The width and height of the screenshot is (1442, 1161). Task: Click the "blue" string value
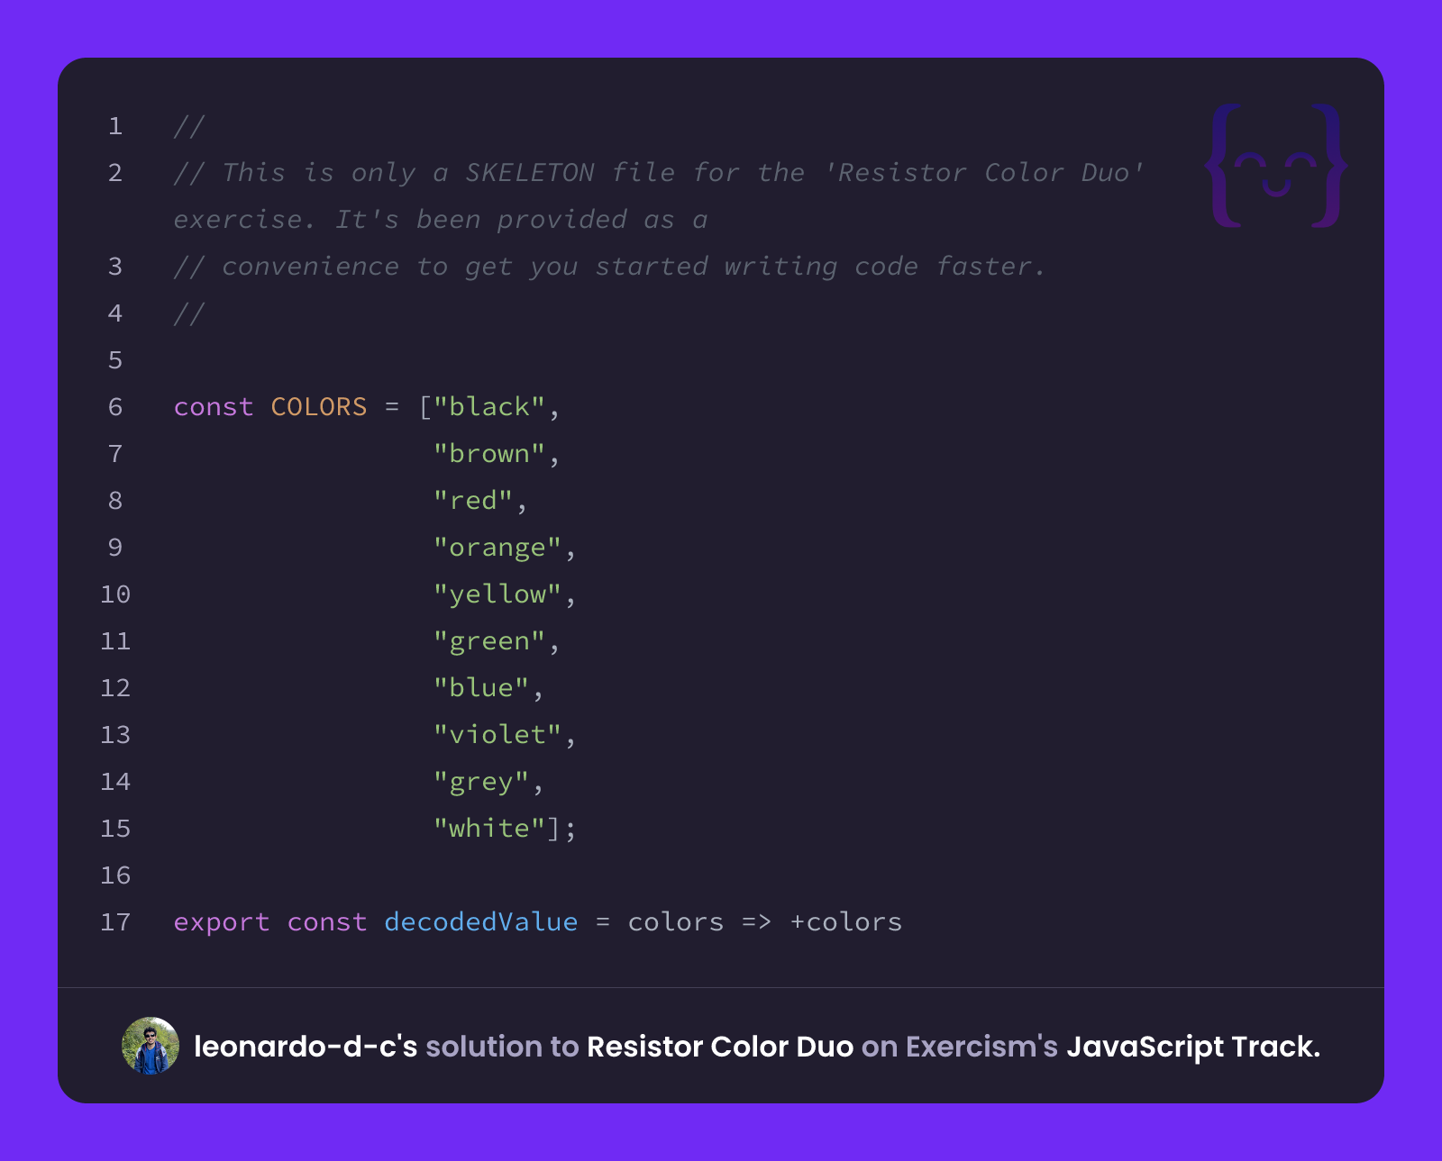(481, 688)
